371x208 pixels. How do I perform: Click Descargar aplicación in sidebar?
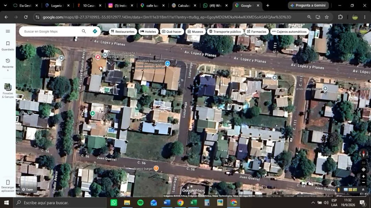(x=8, y=186)
